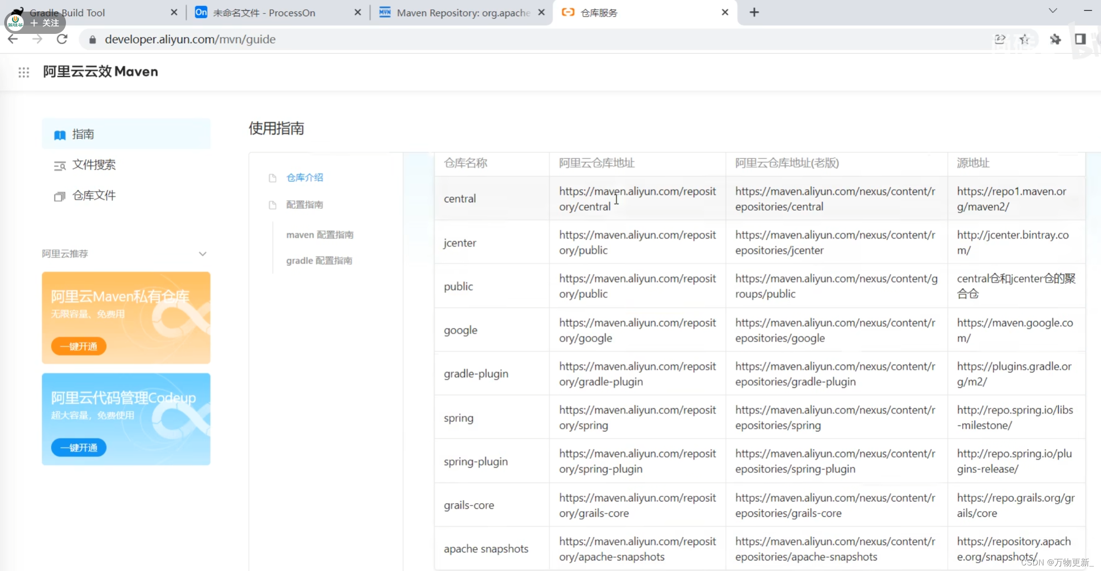Image resolution: width=1101 pixels, height=571 pixels.
Task: Click nexus groups/public old URL
Action: tap(836, 286)
